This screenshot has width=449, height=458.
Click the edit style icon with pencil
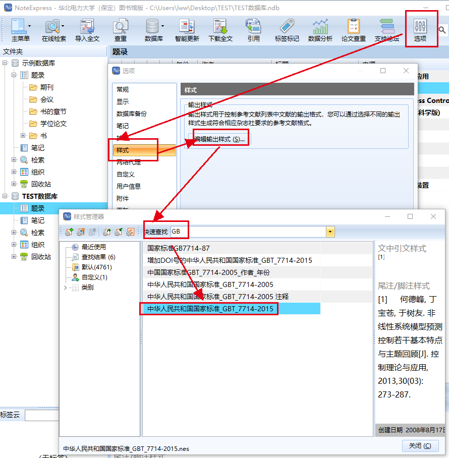point(81,232)
